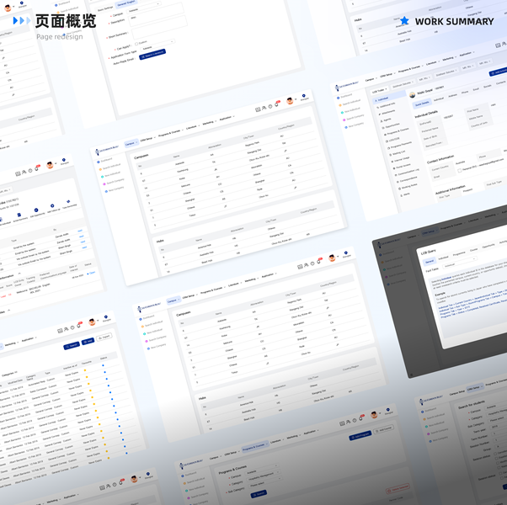Open Portal Access in the profile side menu

(402, 166)
